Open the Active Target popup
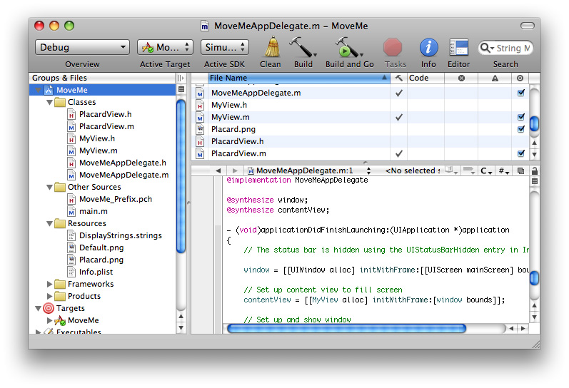Screen dimensions: 569x388 pyautogui.click(x=165, y=48)
